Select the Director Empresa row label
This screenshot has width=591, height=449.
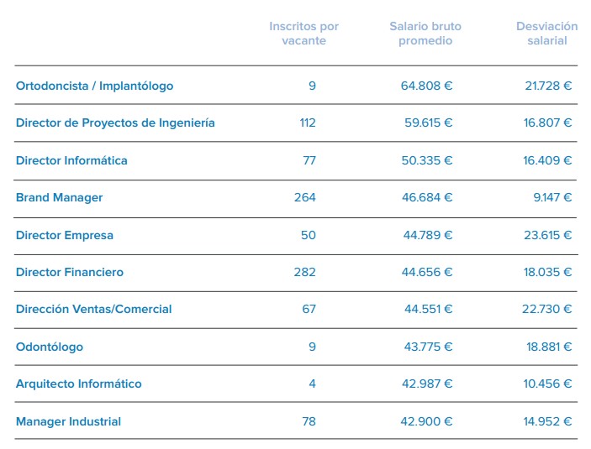(64, 235)
